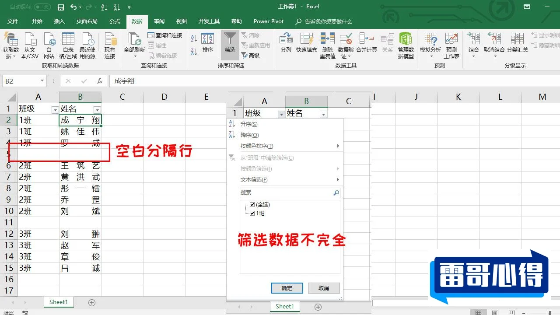
Task: Click the 高级 advanced filter button
Action: click(250, 56)
